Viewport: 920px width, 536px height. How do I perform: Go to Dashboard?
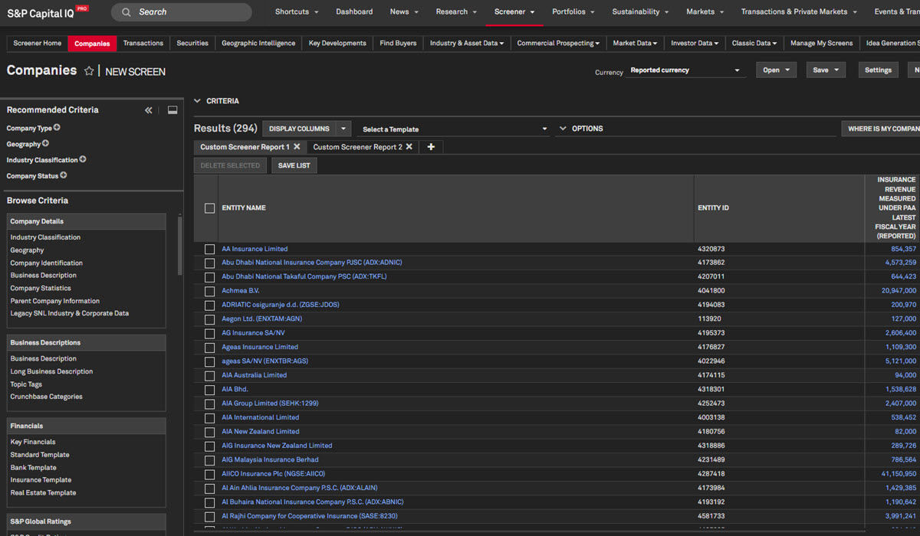coord(354,11)
